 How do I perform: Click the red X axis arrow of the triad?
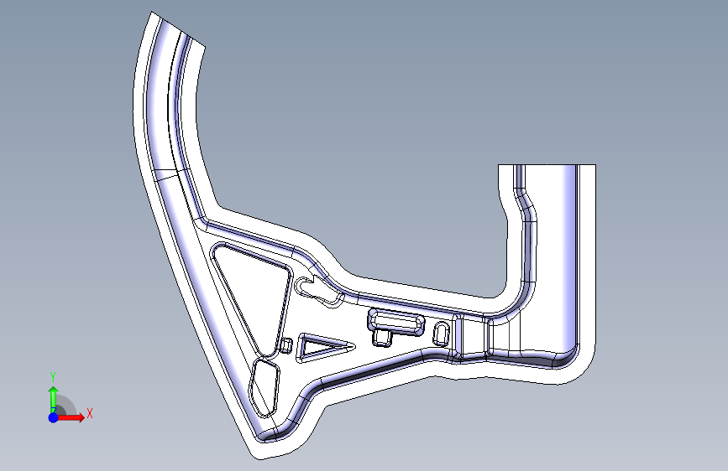coord(71,417)
